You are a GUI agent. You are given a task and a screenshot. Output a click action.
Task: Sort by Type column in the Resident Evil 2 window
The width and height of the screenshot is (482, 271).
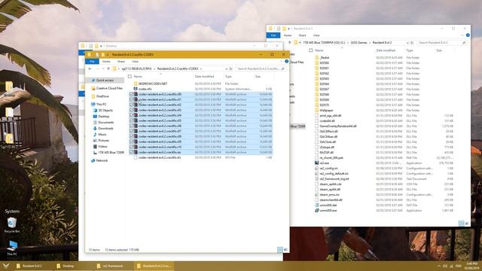(410, 50)
